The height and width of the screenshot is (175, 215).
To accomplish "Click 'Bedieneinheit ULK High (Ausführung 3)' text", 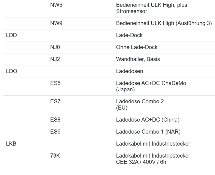I will 164,23.
